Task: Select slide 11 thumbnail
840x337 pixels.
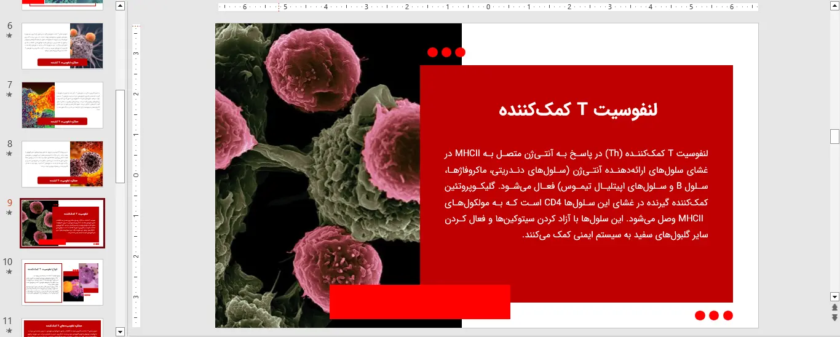Action: pyautogui.click(x=62, y=327)
